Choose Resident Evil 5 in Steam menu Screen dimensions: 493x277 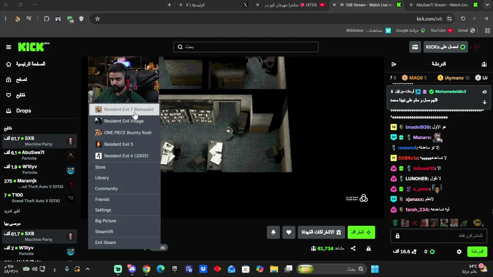click(124, 144)
